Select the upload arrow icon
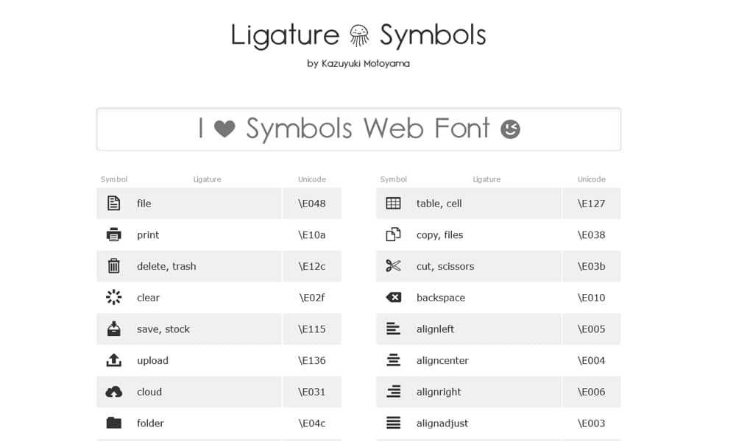The width and height of the screenshot is (736, 441). tap(113, 360)
